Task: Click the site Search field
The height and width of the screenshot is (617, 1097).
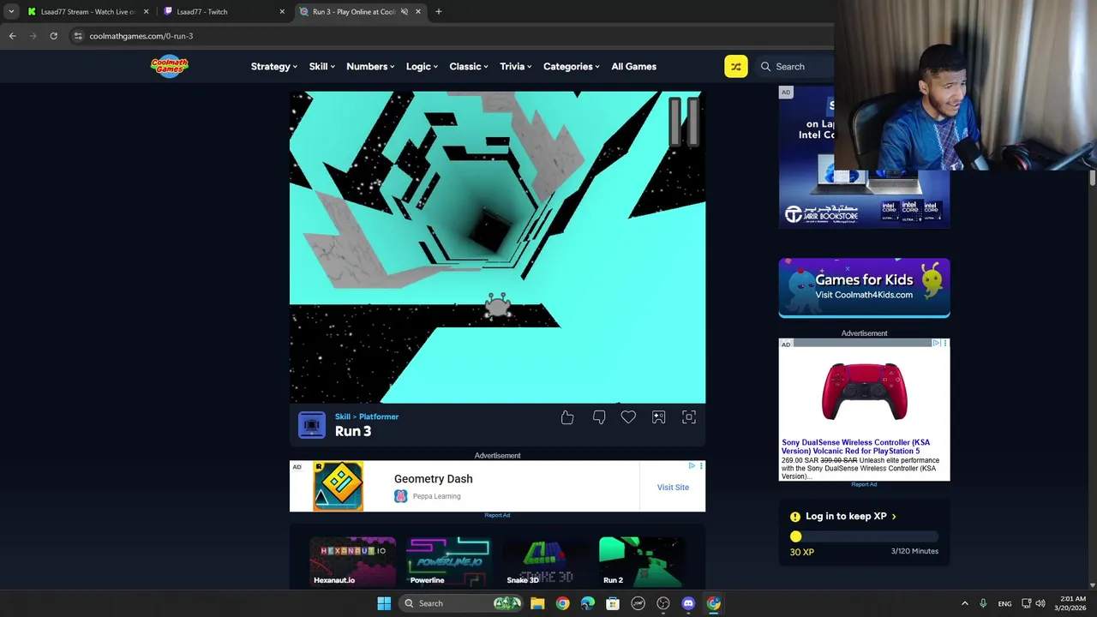Action: [795, 66]
